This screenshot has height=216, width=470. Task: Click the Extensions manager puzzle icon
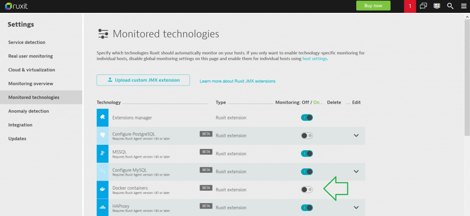[102, 118]
